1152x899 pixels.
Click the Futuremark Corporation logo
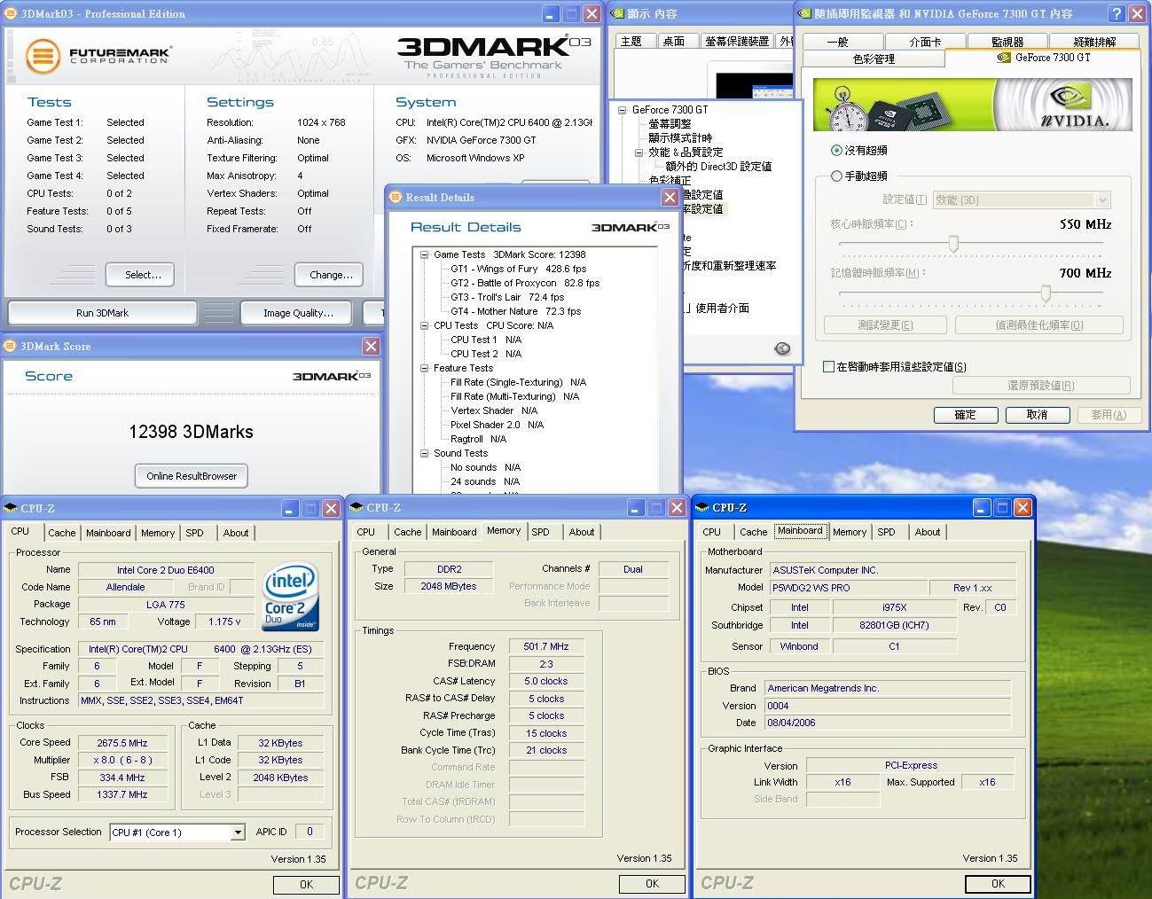coord(98,56)
